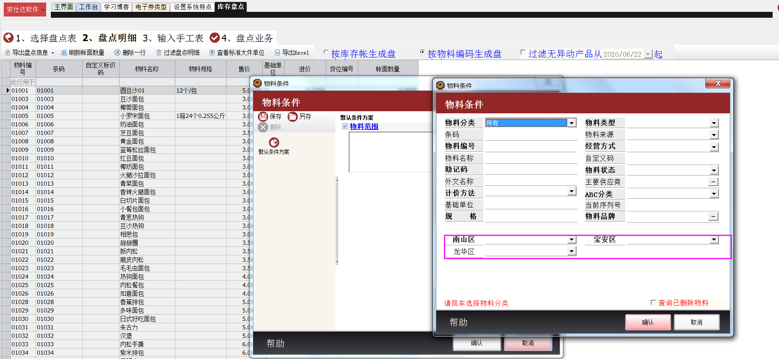
Task: Click the 物料编号 input field
Action: (531, 146)
